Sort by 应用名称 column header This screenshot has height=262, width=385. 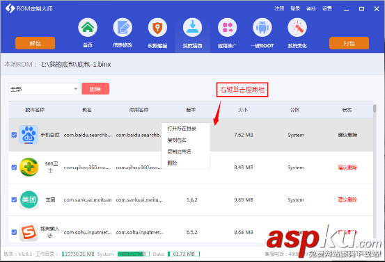(x=139, y=110)
